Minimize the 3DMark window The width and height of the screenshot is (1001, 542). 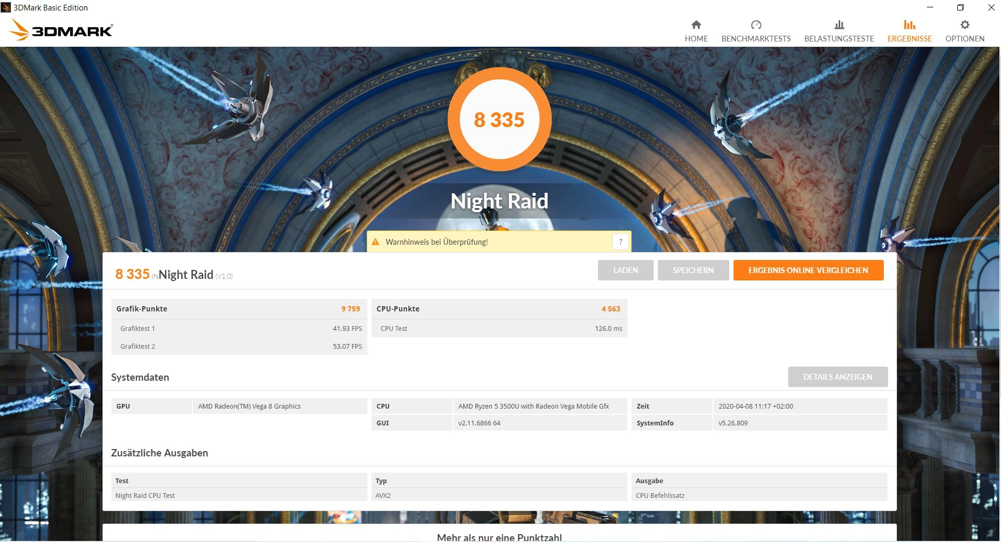(930, 7)
